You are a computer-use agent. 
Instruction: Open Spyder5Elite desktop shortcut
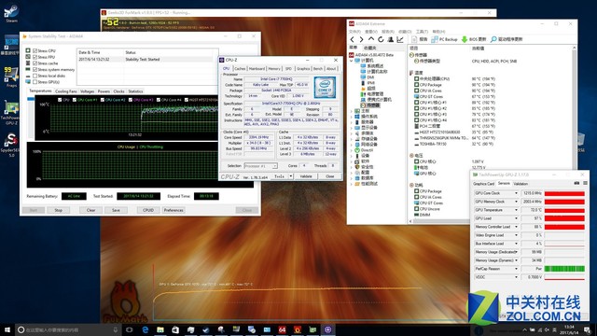click(x=11, y=146)
